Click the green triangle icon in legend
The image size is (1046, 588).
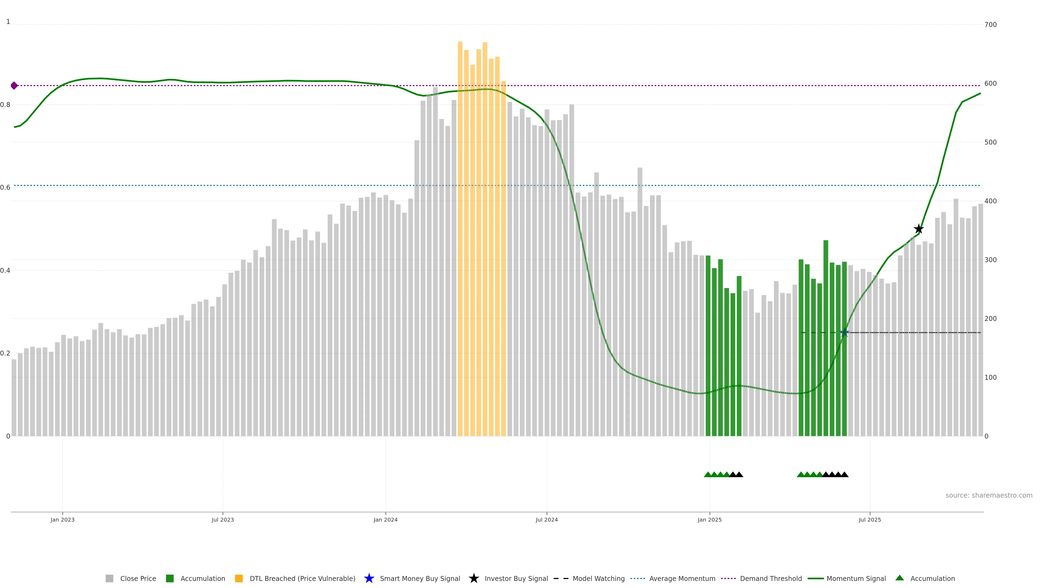(x=899, y=578)
